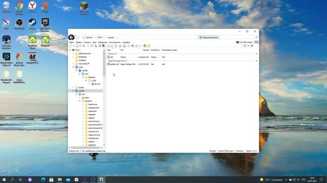The height and width of the screenshot is (183, 327).
Task: Collapse the selected update tree node
Action: point(73,91)
